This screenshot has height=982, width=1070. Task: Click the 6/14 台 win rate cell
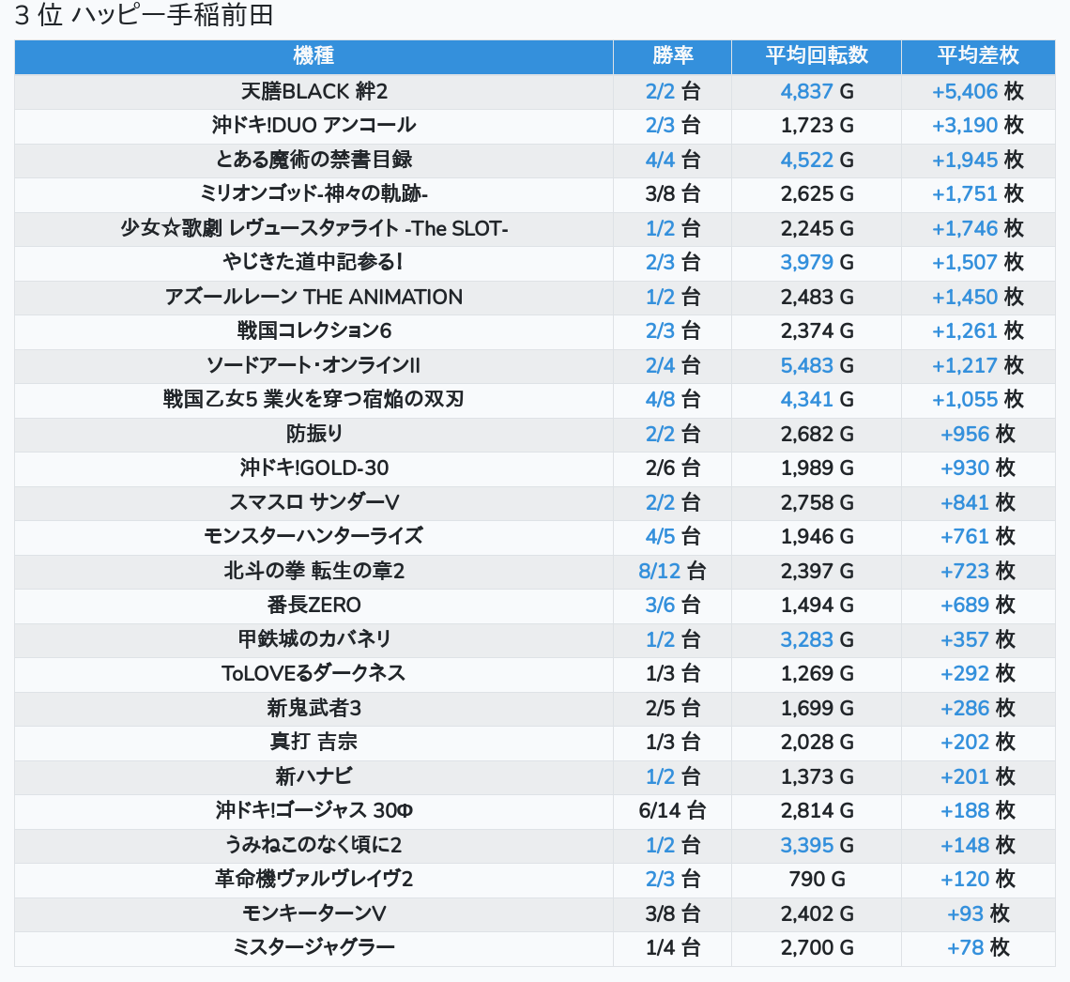pyautogui.click(x=672, y=811)
